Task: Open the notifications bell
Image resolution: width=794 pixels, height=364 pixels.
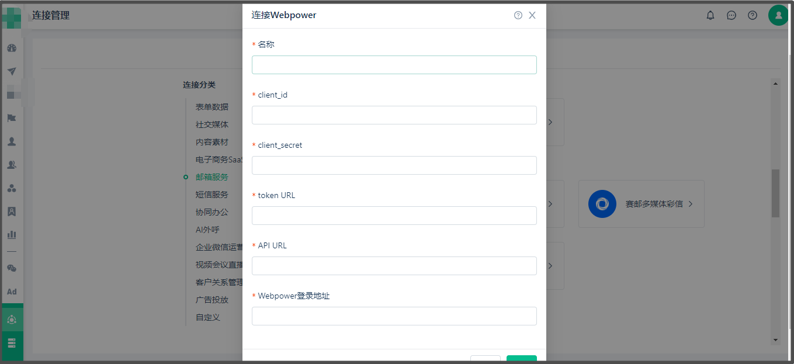Action: click(x=710, y=15)
